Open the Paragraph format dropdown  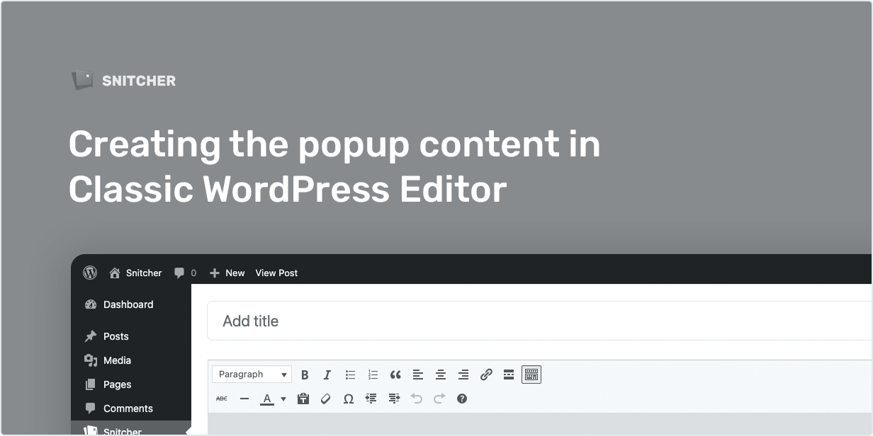point(252,374)
